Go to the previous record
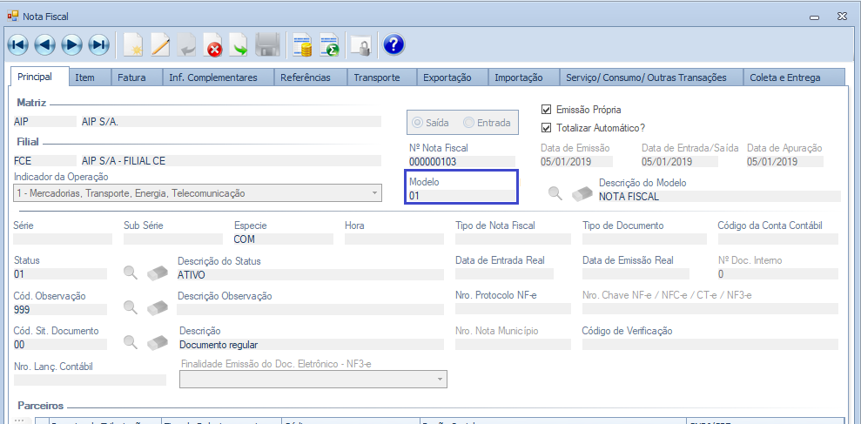Viewport: 861px width, 424px height. click(45, 44)
